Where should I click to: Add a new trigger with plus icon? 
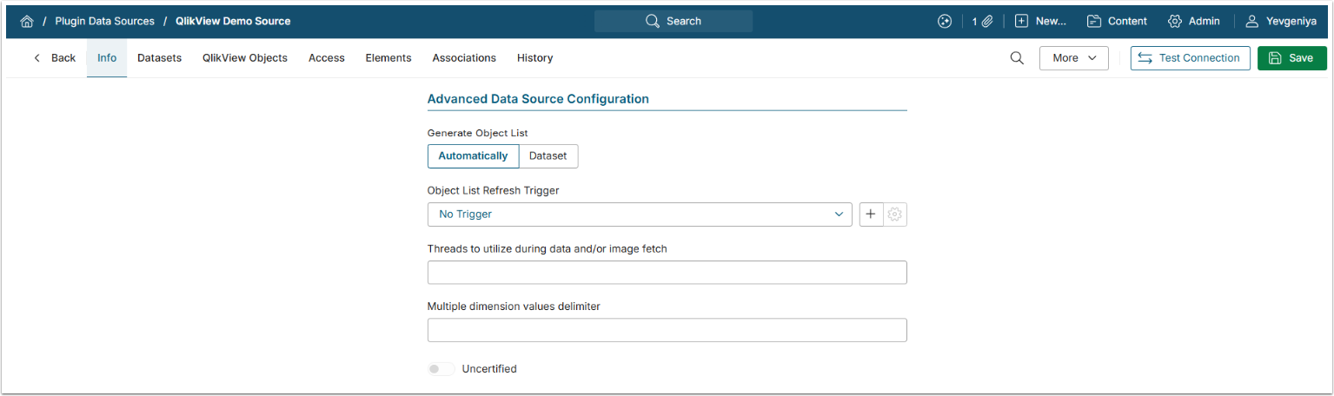[x=871, y=214]
